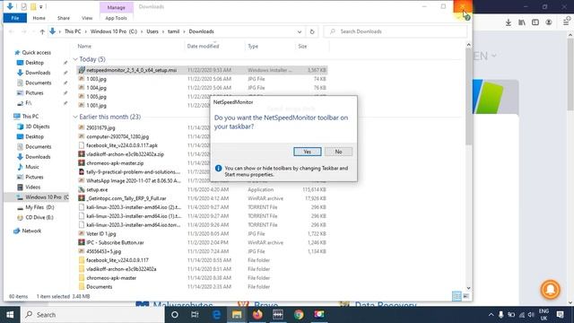The image size is (574, 323).
Task: Open File Explorer taskbar icon
Action: tap(237, 315)
